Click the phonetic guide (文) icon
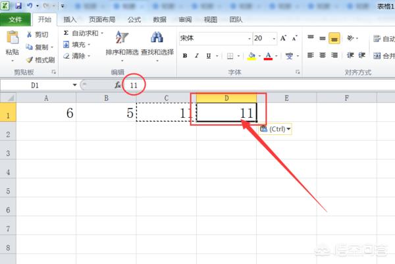 pos(289,56)
